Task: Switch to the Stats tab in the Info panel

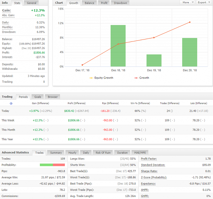Action: pos(17,3)
